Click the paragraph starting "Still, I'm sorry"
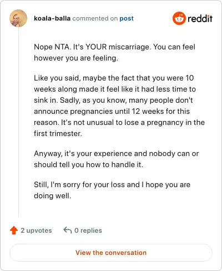Image resolution: width=222 pixels, height=271 pixels. (x=112, y=190)
